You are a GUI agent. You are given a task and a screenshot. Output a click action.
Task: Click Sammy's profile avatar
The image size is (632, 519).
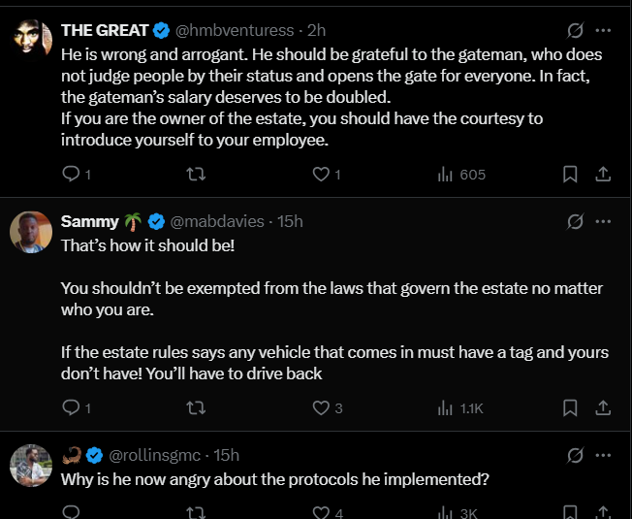coord(30,232)
